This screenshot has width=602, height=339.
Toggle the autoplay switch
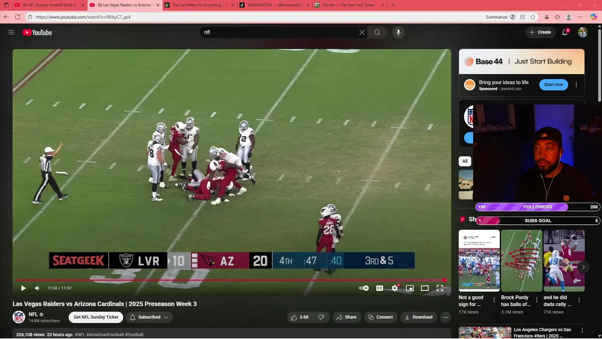(x=364, y=288)
